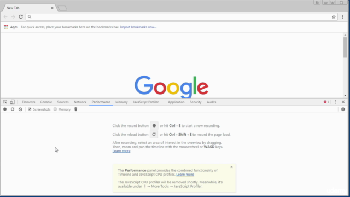Screen dimensions: 350x197
Task: Click the Chrome profile user icon
Action: [x=317, y=2]
